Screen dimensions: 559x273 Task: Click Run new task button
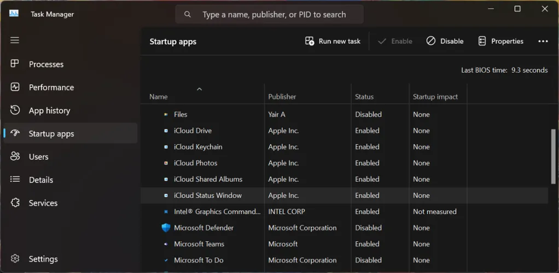coord(333,41)
